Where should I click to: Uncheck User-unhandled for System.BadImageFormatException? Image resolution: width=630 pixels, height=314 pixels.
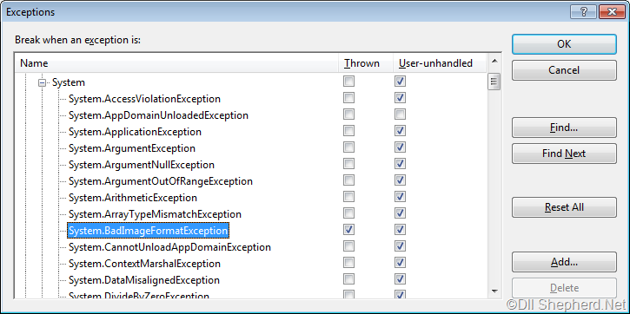(x=400, y=229)
